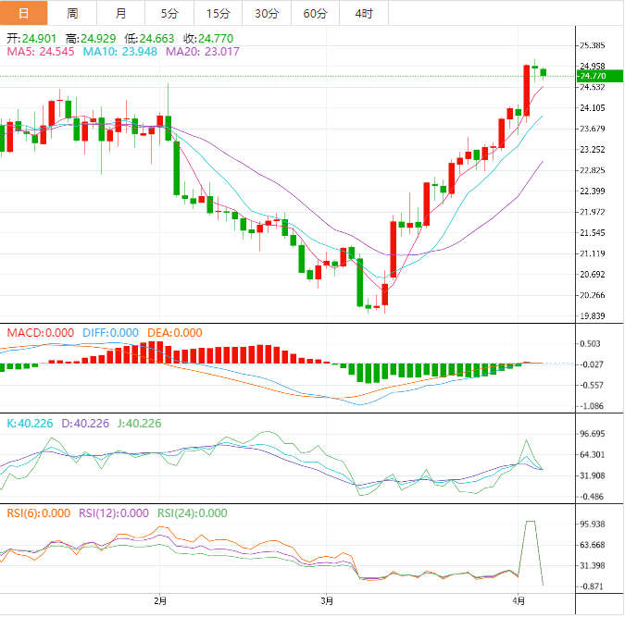Click the high price value 24.929

coord(98,39)
